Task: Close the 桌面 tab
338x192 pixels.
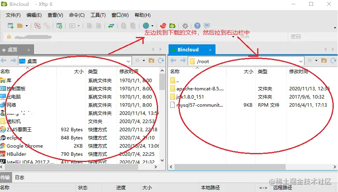Action: pyautogui.click(x=28, y=50)
